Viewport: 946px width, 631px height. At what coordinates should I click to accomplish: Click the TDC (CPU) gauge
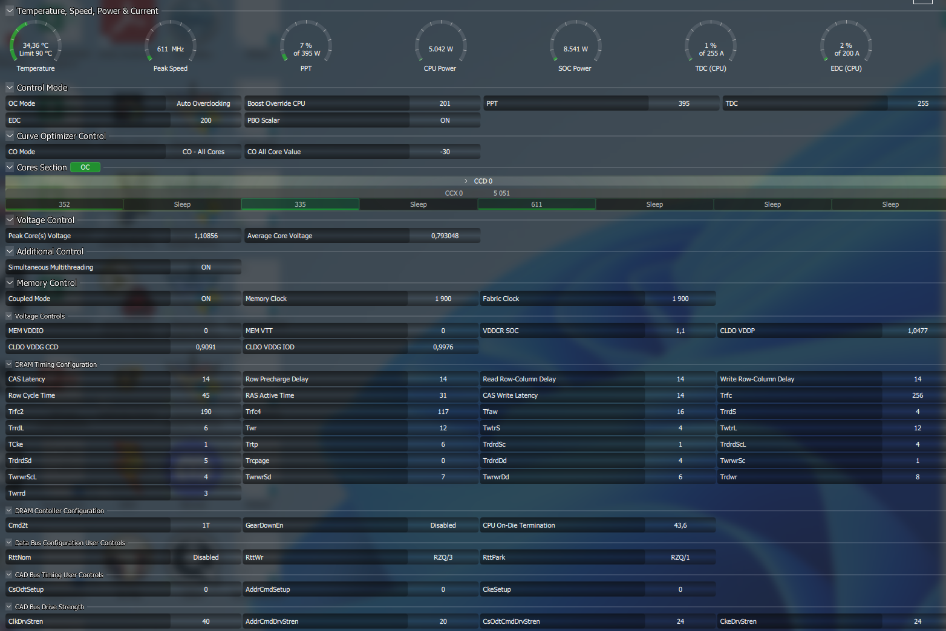click(x=711, y=42)
